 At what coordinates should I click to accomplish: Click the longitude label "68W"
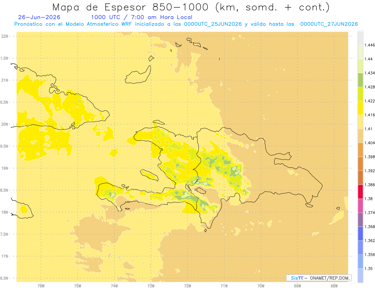tap(334, 286)
